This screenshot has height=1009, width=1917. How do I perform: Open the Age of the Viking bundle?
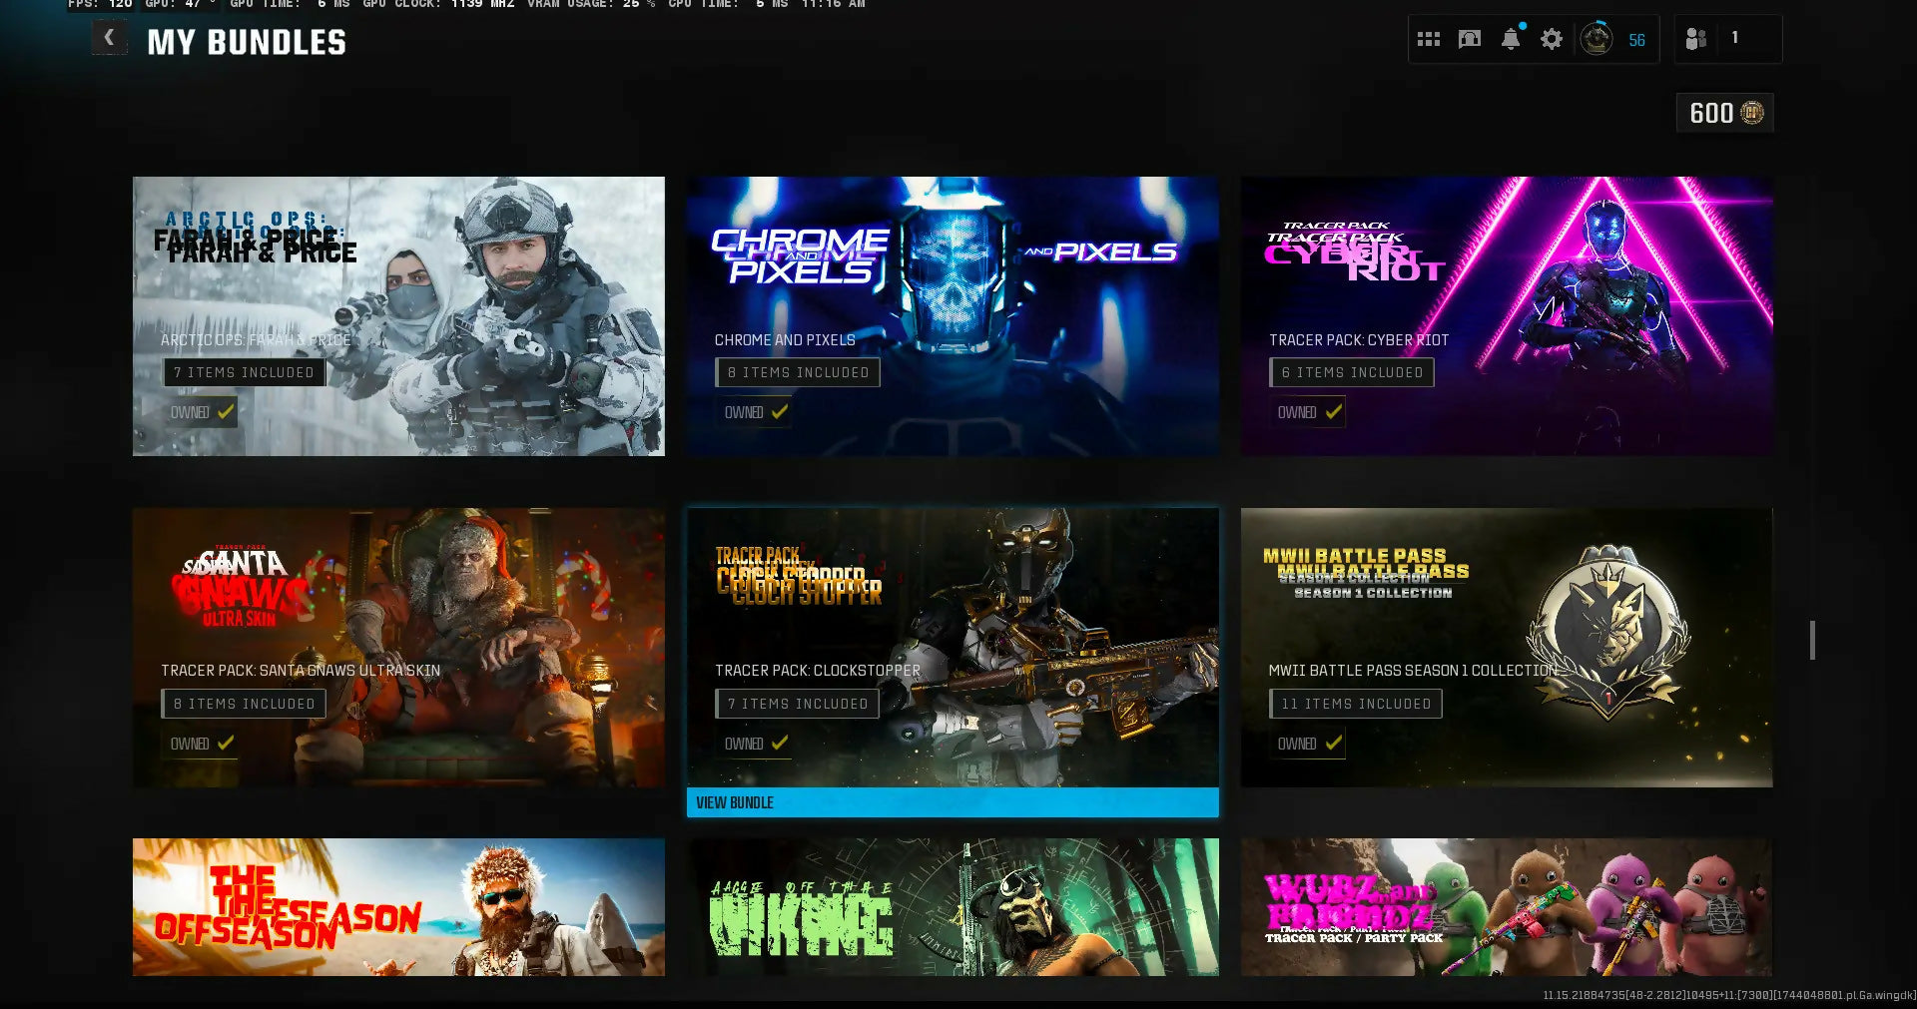(953, 907)
